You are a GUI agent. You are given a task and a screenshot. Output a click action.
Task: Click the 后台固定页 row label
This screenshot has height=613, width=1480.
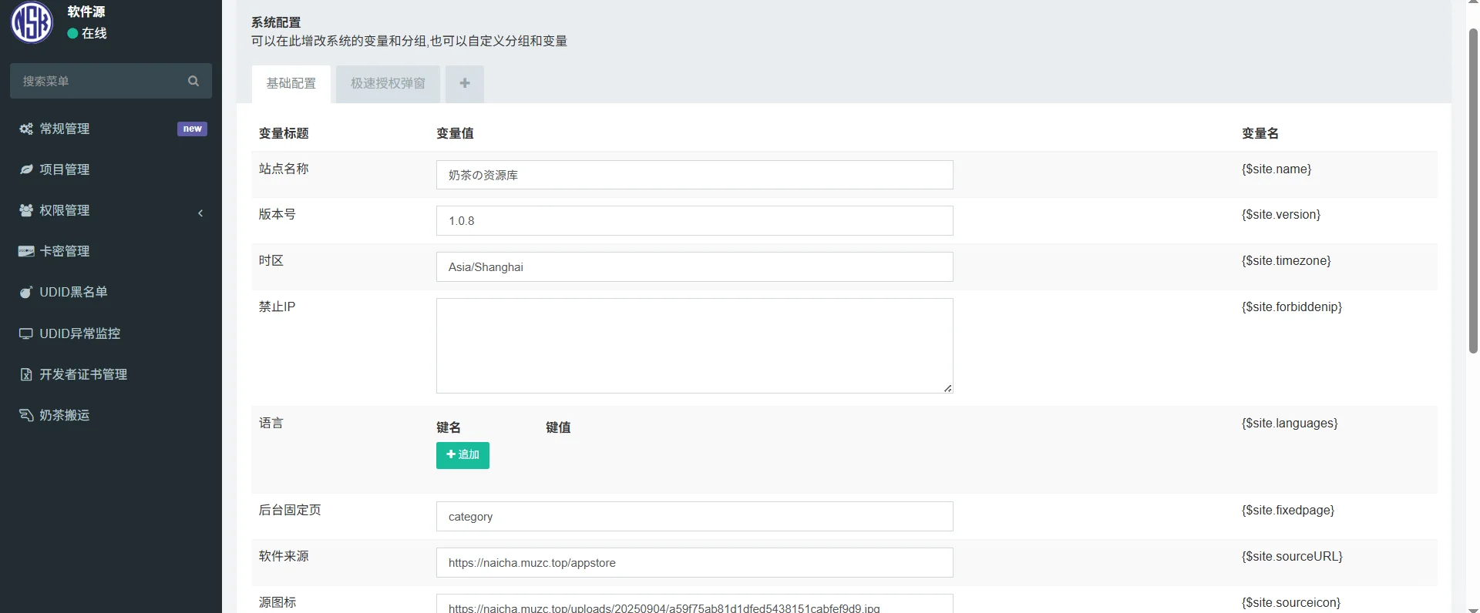click(290, 510)
